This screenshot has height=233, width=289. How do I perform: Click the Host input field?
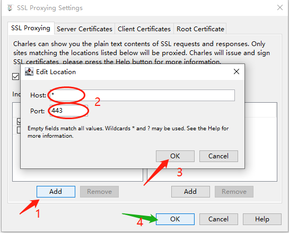coord(142,95)
